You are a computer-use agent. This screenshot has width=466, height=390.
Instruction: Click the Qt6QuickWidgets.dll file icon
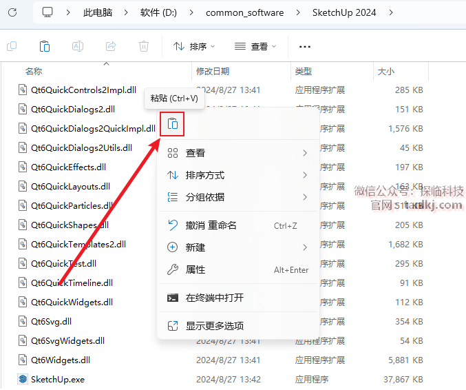pyautogui.click(x=23, y=302)
